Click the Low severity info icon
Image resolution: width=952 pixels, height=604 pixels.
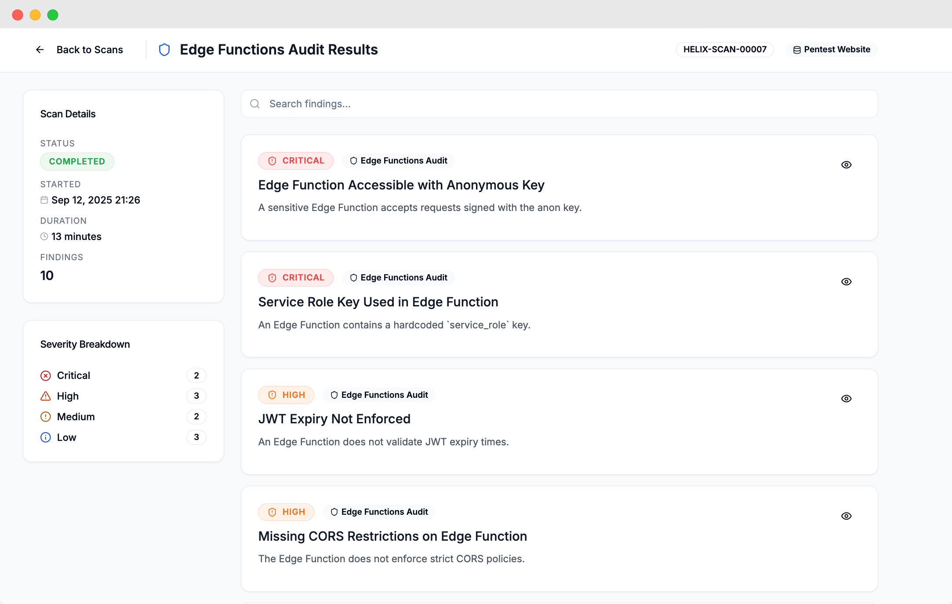[46, 437]
